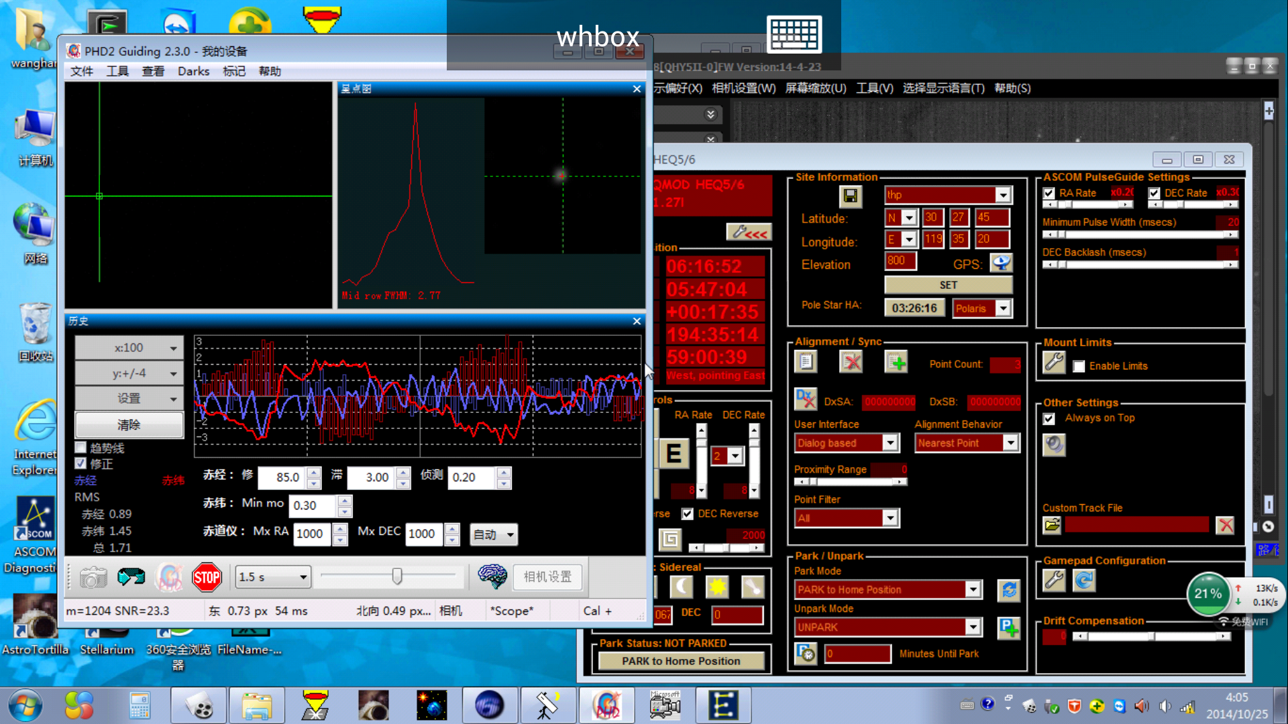Click the Gamepad refresh icon
Viewport: 1288px width, 724px height.
[1084, 580]
